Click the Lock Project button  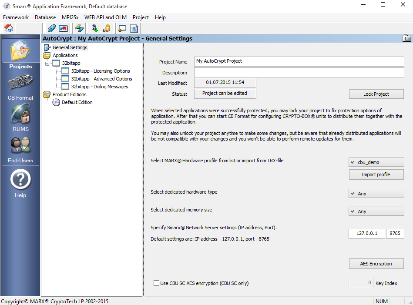(x=376, y=94)
